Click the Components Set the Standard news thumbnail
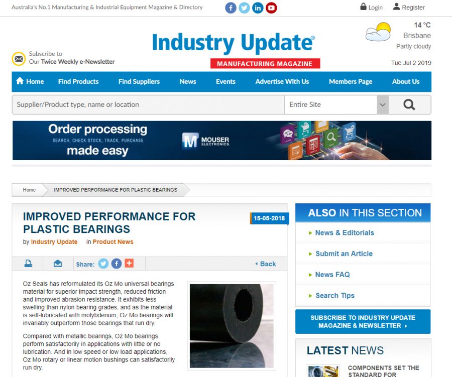Image resolution: width=452 pixels, height=377 pixels. point(323,371)
